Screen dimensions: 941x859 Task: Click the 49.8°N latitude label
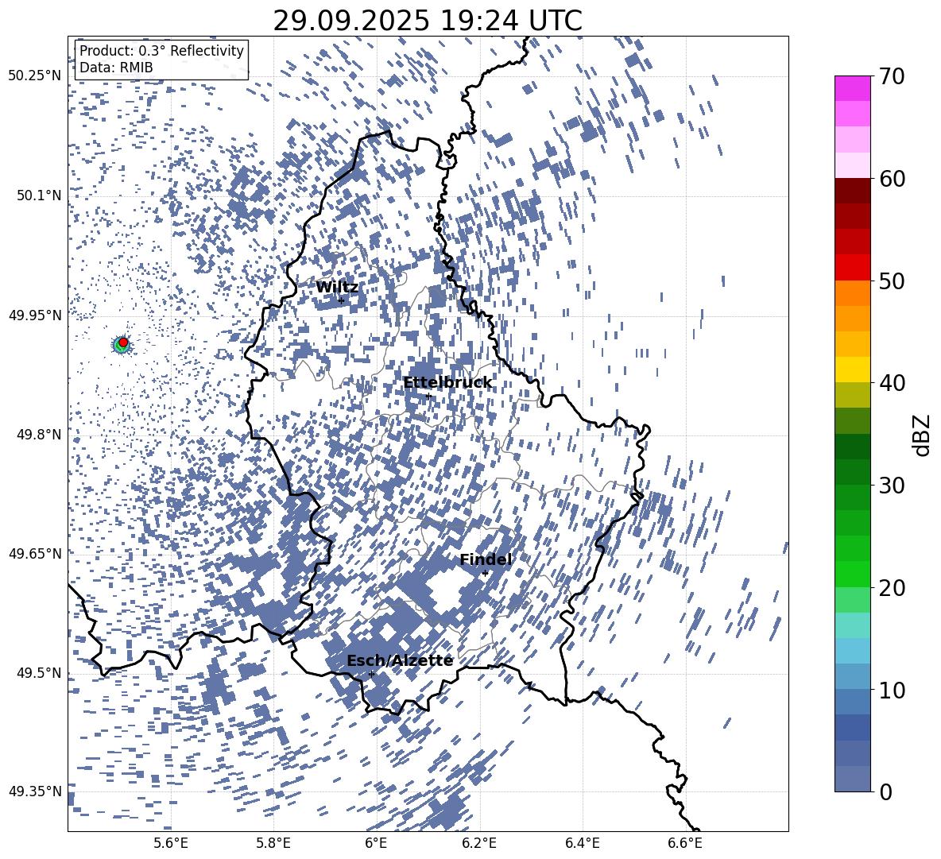point(38,434)
